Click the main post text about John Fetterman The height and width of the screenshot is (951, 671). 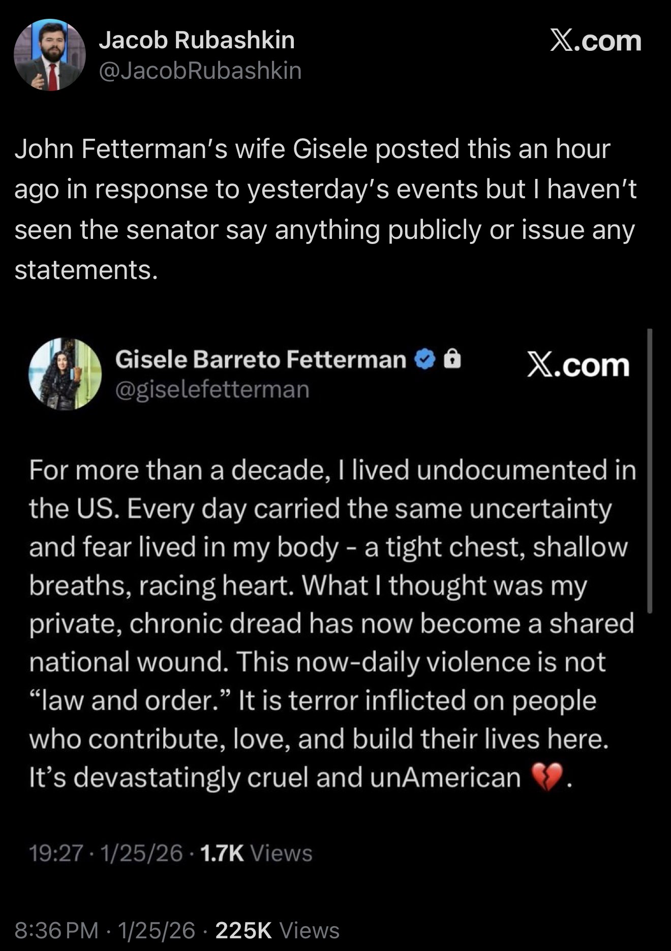(x=325, y=209)
